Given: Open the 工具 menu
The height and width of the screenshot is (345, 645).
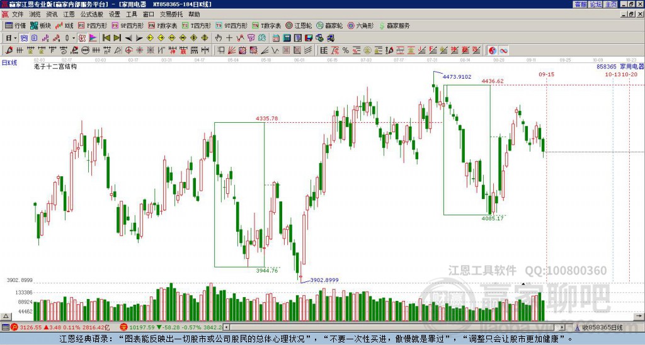Looking at the screenshot, I should [x=131, y=14].
